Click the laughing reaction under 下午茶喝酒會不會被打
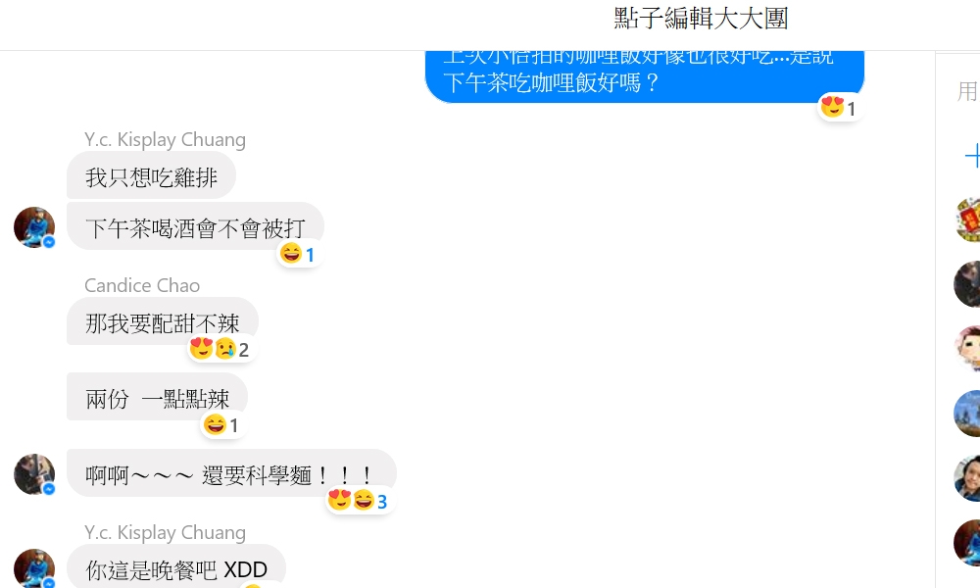 click(291, 253)
